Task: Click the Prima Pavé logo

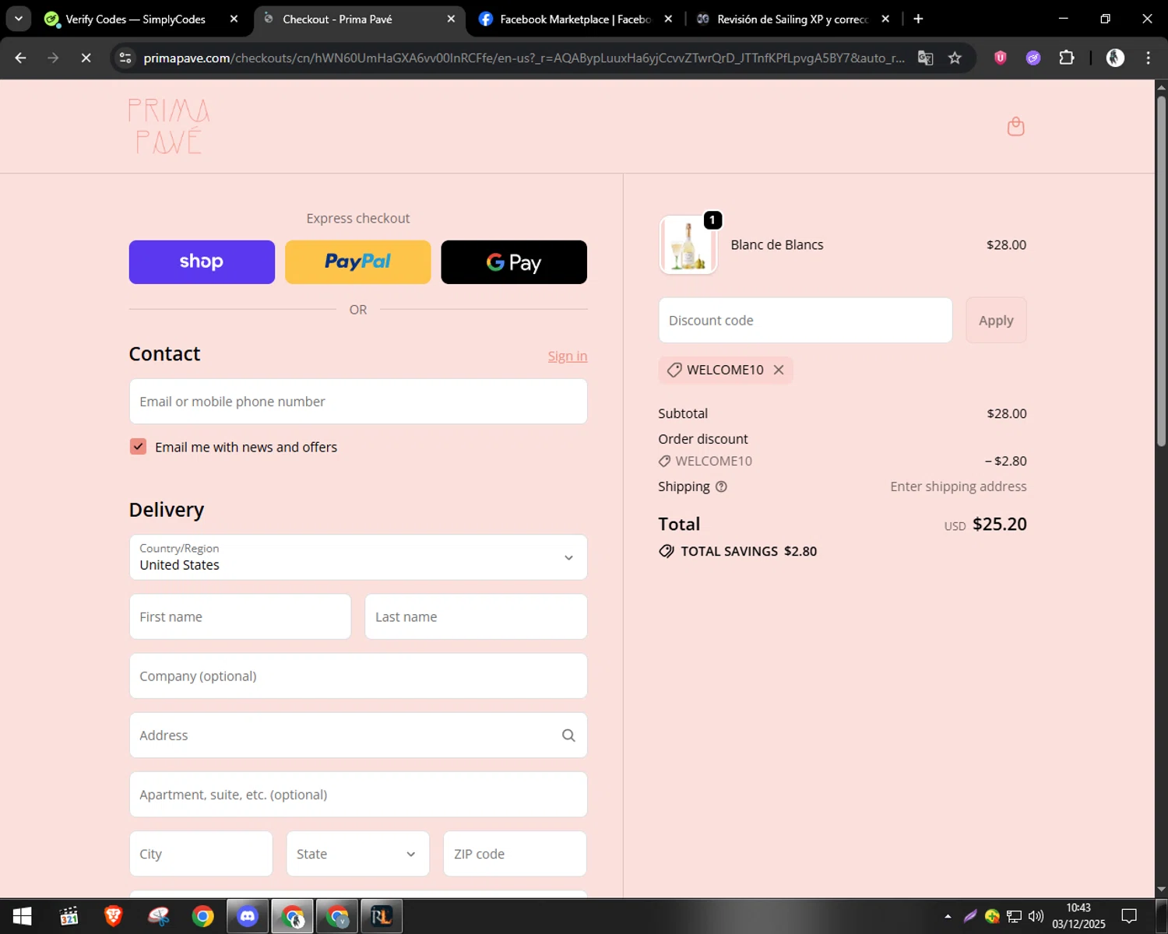Action: (169, 126)
